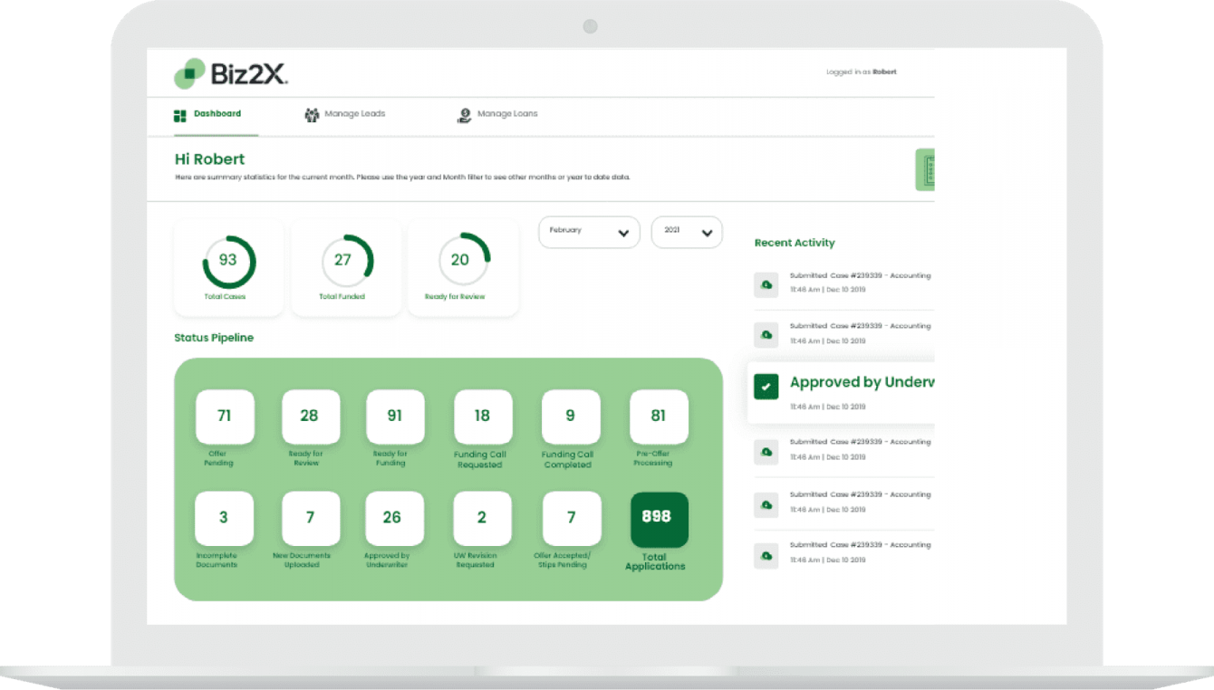Click the cloud icon on the last Submitted Case

[766, 555]
